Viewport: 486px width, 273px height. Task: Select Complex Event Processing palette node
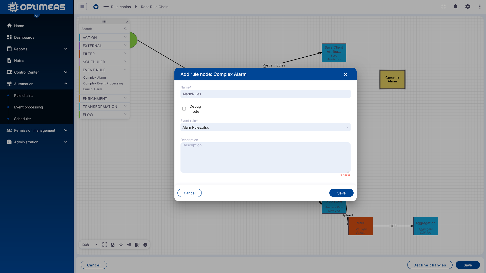103,83
